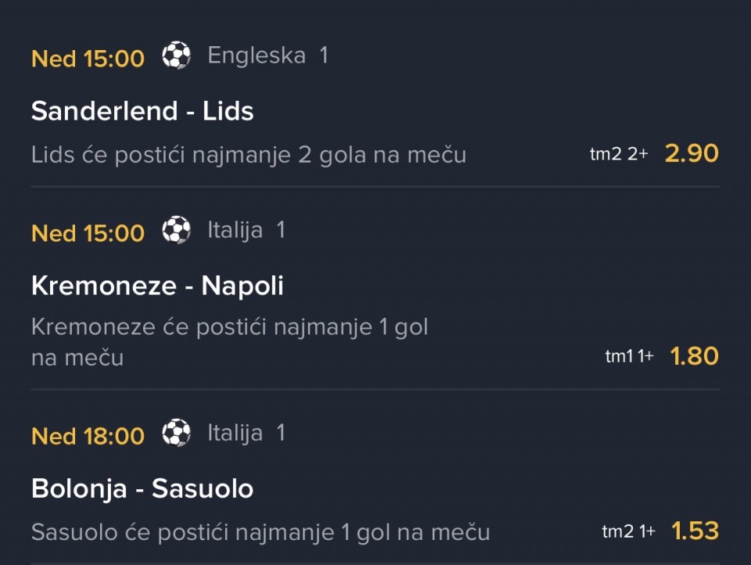751x565 pixels.
Task: Click the Ned 18:00 kickoff time
Action: [x=88, y=436]
